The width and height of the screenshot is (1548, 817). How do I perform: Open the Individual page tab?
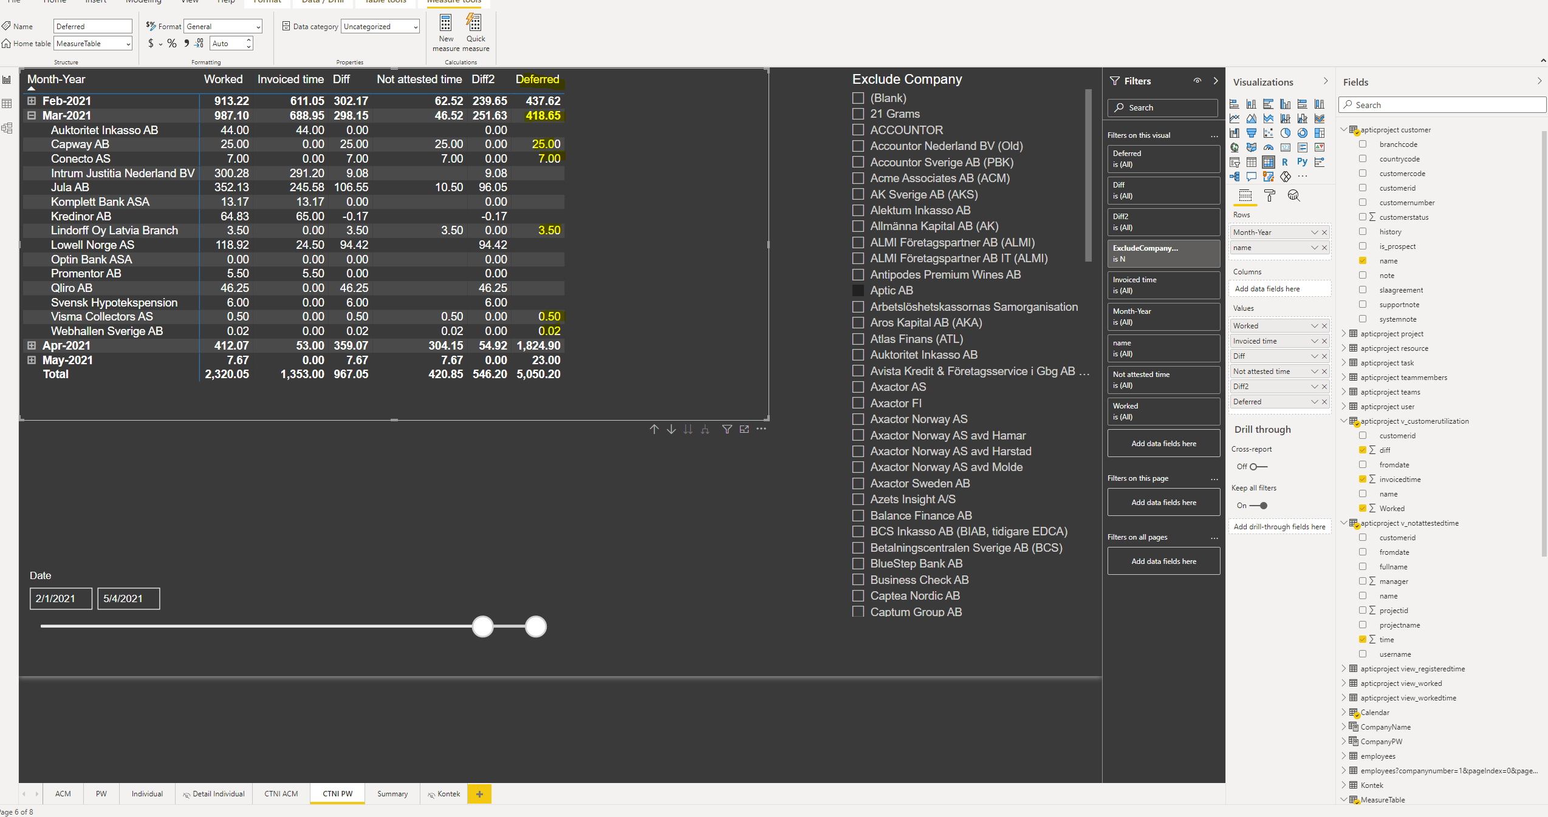147,793
